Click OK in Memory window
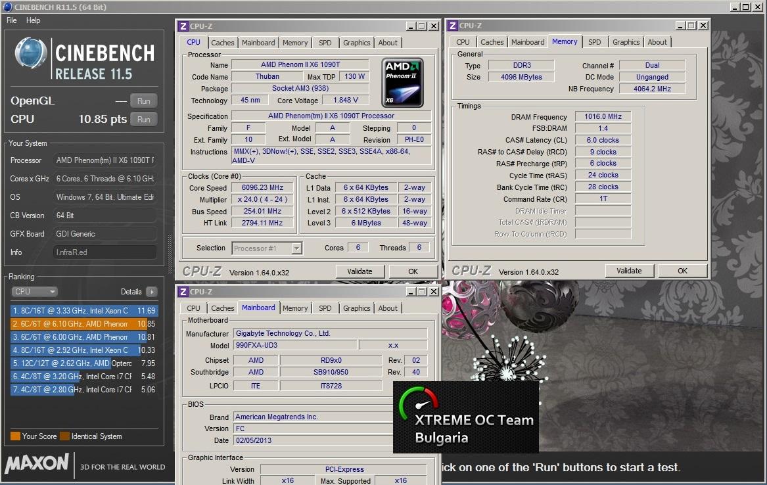This screenshot has height=485, width=767. point(682,271)
